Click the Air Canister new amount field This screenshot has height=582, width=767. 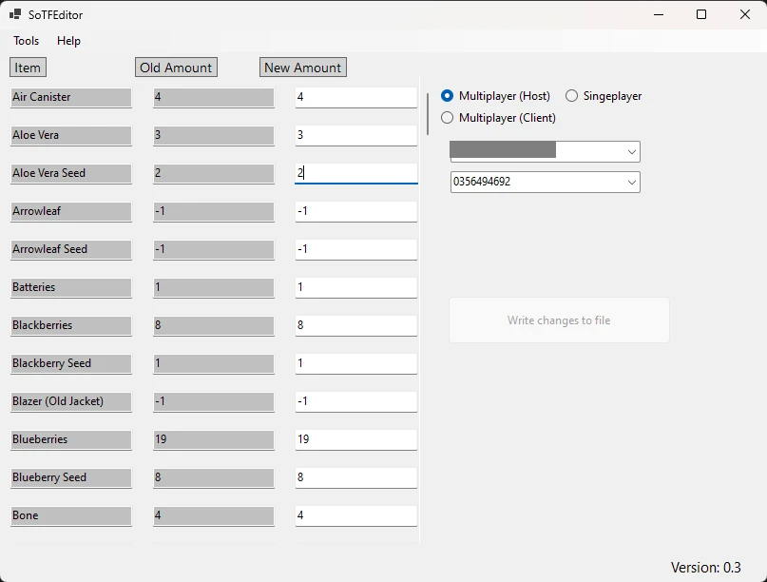point(355,97)
